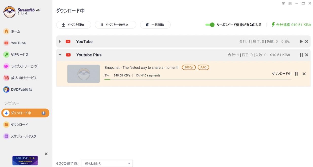
Task: Click the 1080p quality badge
Action: coord(189,68)
